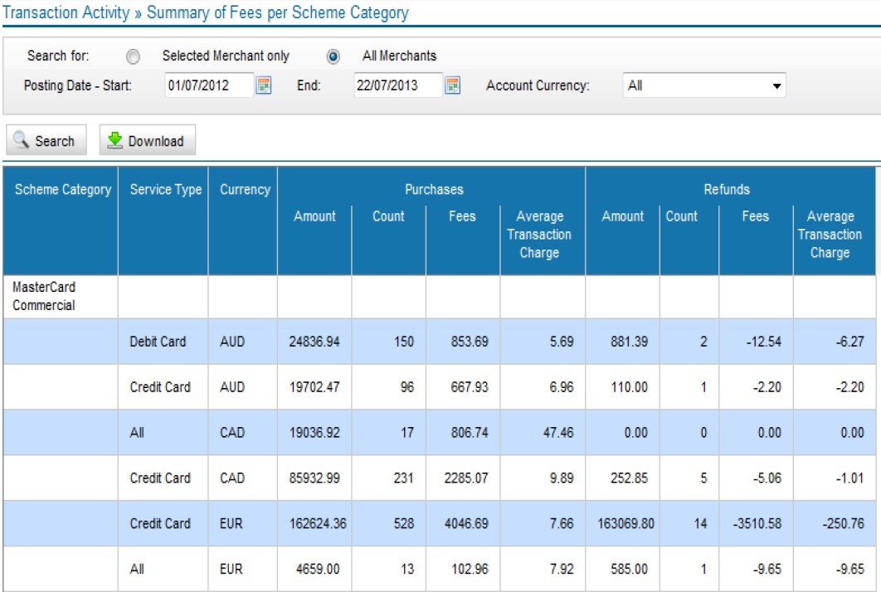Open the start date calendar picker

264,85
